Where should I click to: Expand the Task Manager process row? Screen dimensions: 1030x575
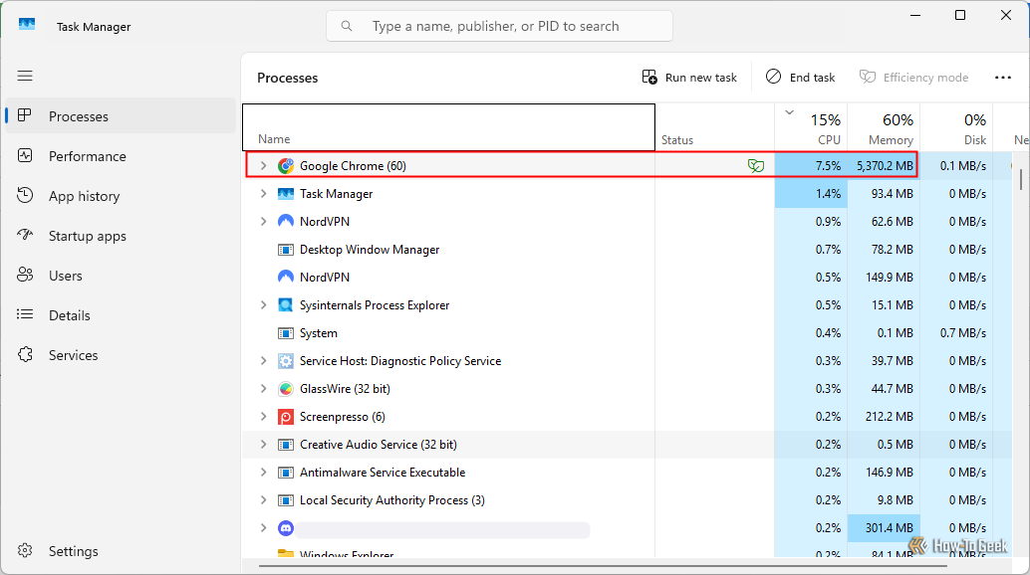[x=263, y=194]
